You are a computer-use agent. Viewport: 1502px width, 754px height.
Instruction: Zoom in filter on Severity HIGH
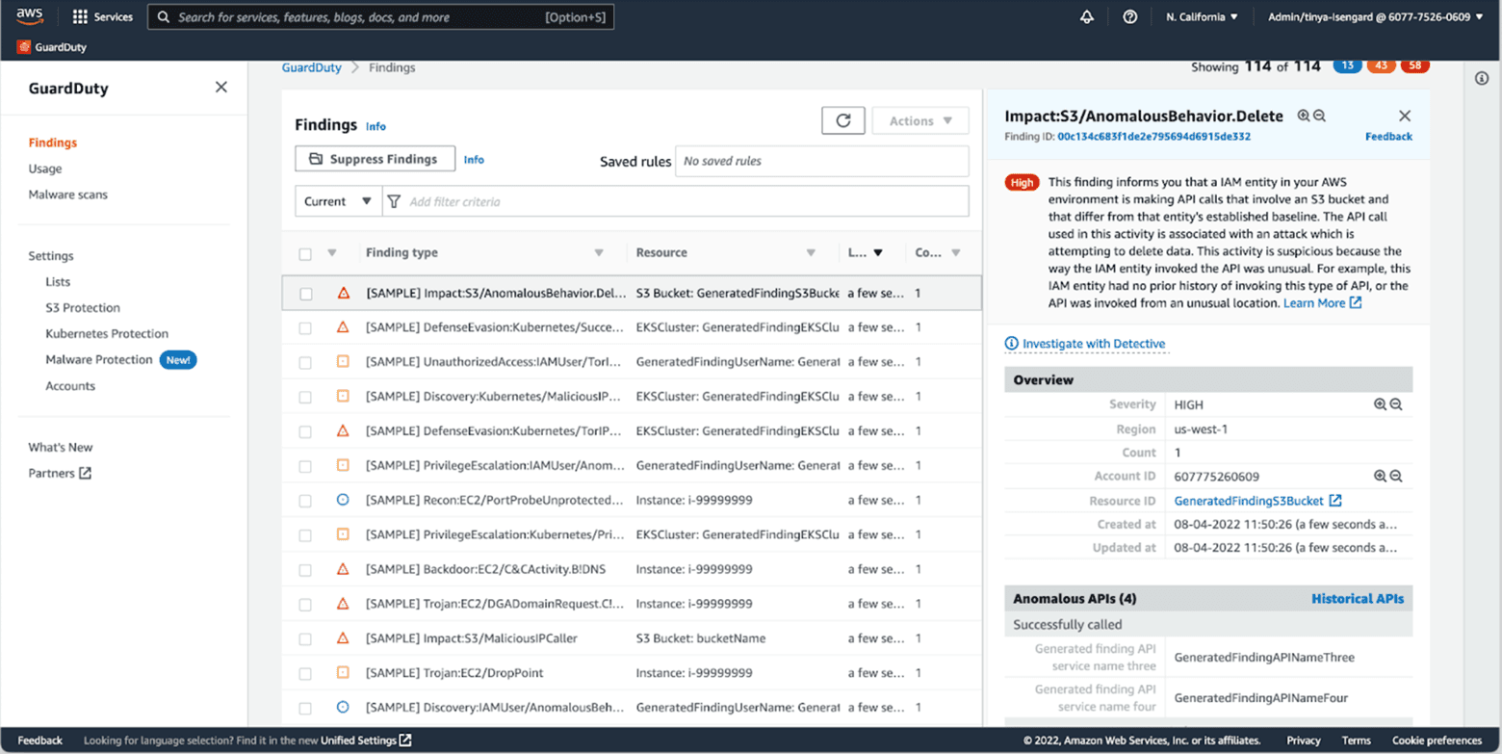(1381, 405)
